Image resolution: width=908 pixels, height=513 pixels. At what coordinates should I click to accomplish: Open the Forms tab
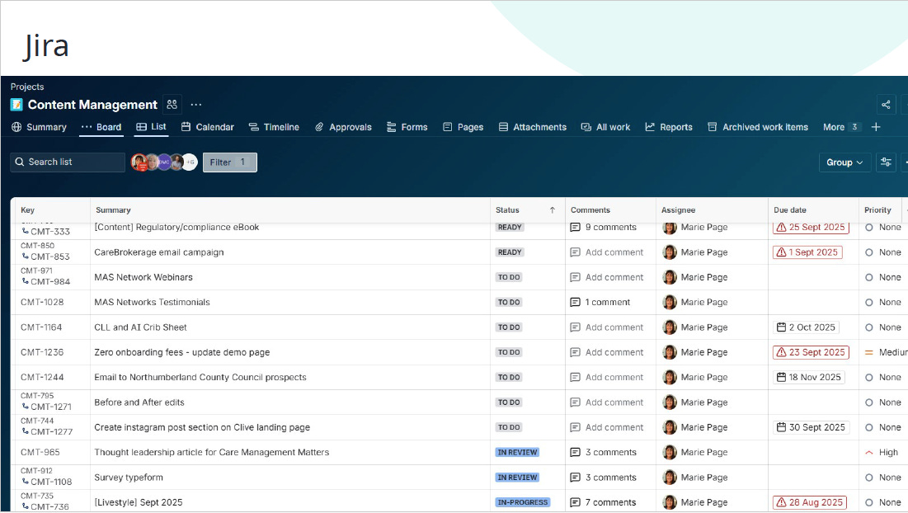click(407, 127)
